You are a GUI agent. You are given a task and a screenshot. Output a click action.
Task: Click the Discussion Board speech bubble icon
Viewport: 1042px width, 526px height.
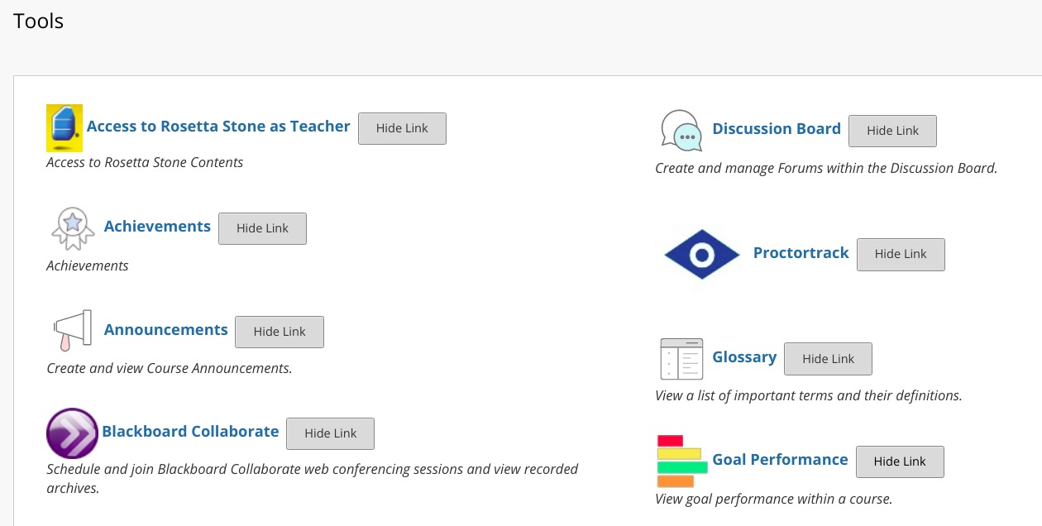pyautogui.click(x=681, y=131)
